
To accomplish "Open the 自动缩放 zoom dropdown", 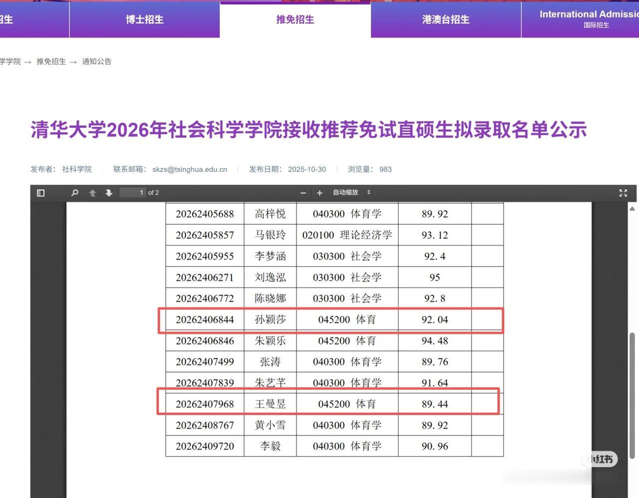I will pyautogui.click(x=351, y=192).
